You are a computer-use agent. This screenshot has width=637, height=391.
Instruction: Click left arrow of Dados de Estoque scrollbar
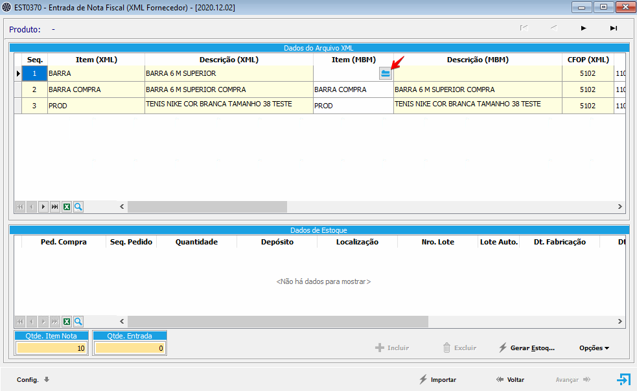[x=122, y=322]
